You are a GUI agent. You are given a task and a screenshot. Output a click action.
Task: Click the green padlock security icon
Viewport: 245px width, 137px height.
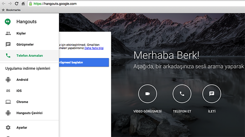coord(30,4)
